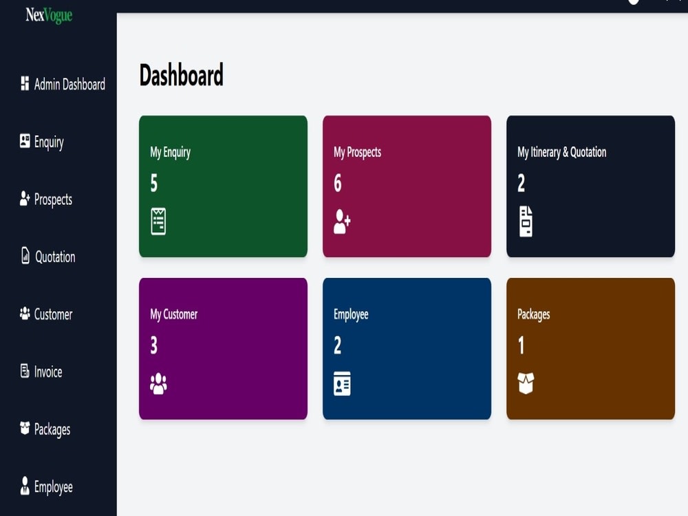Viewport: 688px width, 516px height.
Task: Open the purple My Customer card
Action: [x=223, y=349]
